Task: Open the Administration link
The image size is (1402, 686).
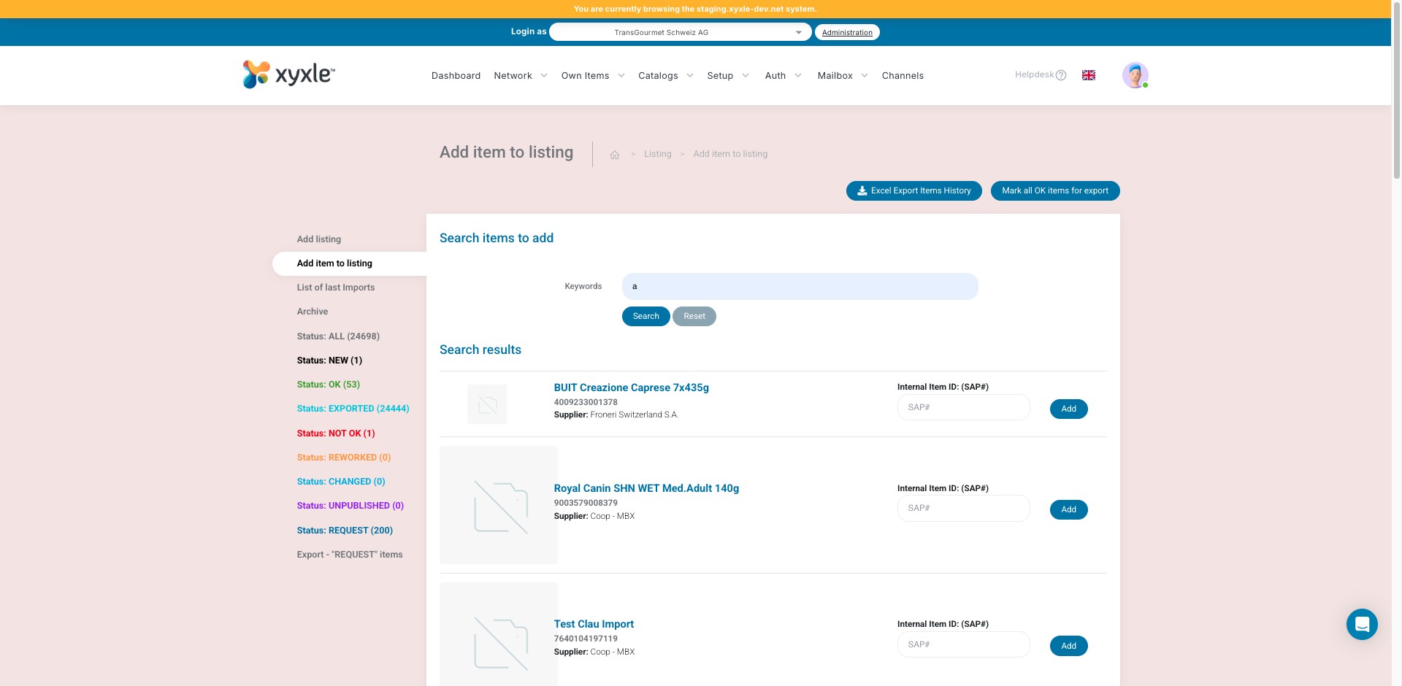Action: pos(847,33)
